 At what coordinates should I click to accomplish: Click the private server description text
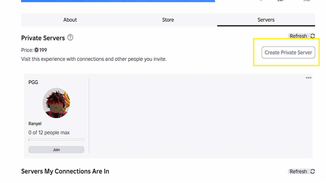94,59
